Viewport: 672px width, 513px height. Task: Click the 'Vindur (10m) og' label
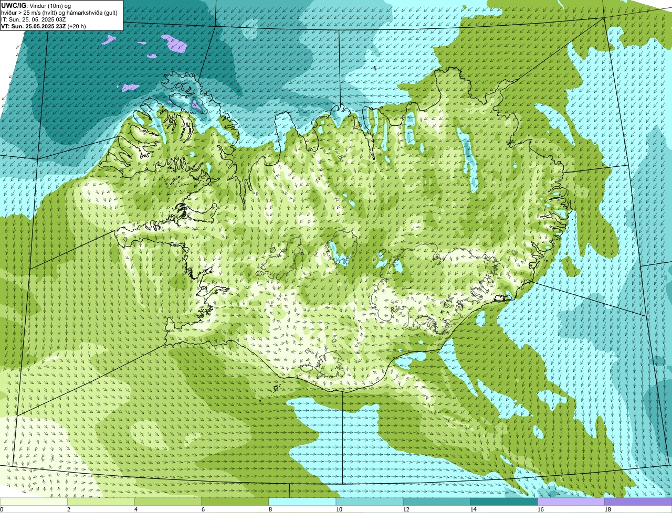point(51,5)
